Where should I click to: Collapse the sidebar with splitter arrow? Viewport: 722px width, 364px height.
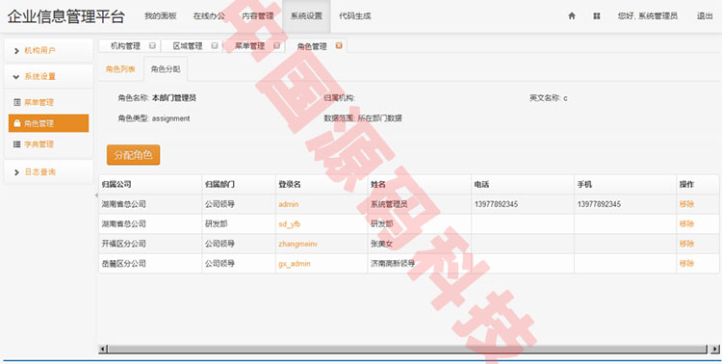96,195
